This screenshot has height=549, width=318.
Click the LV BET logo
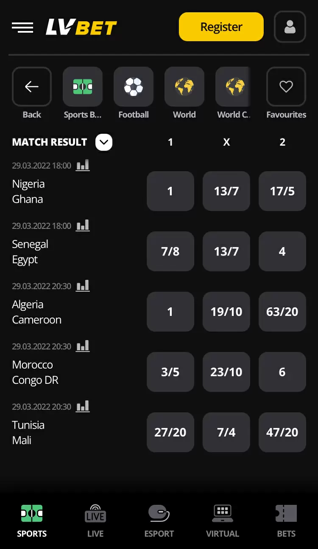click(x=81, y=28)
